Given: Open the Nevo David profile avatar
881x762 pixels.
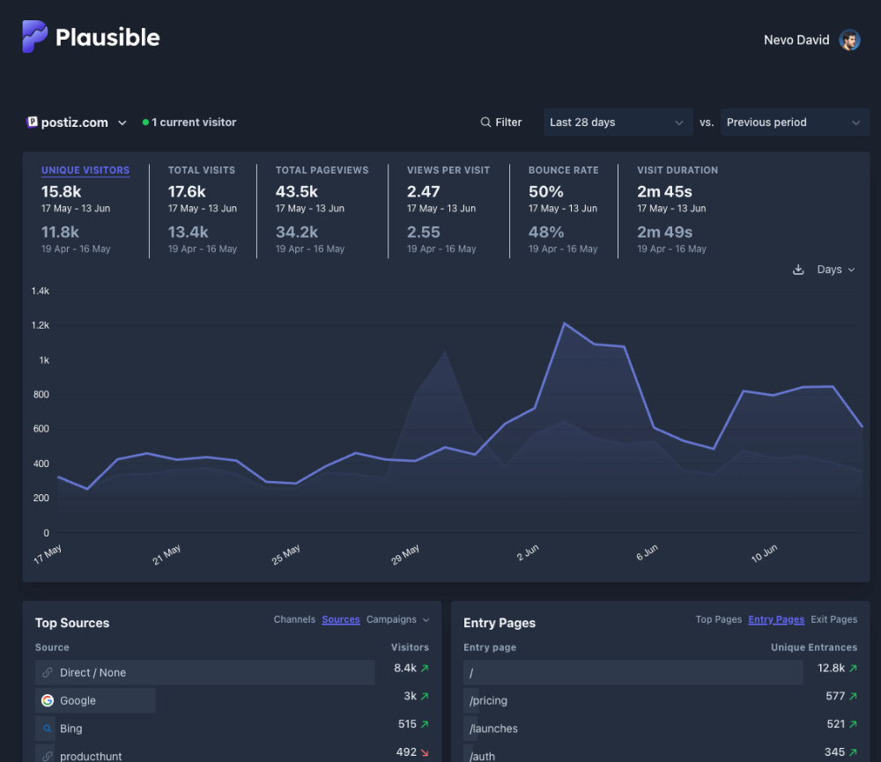Looking at the screenshot, I should [849, 40].
